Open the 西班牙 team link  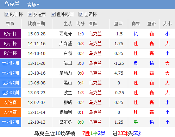pos(65,34)
